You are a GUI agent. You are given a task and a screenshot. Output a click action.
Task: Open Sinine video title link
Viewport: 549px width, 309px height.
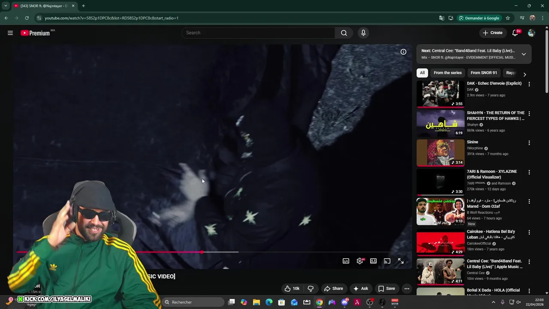pos(472,142)
